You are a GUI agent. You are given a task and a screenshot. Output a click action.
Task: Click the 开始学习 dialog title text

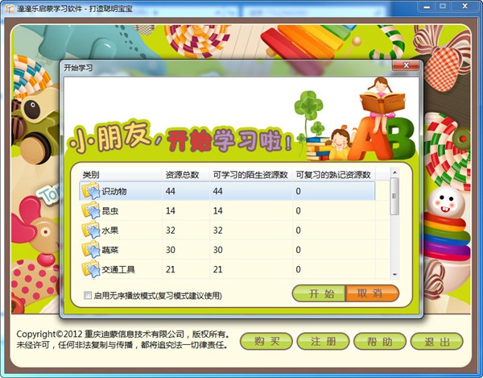click(78, 68)
